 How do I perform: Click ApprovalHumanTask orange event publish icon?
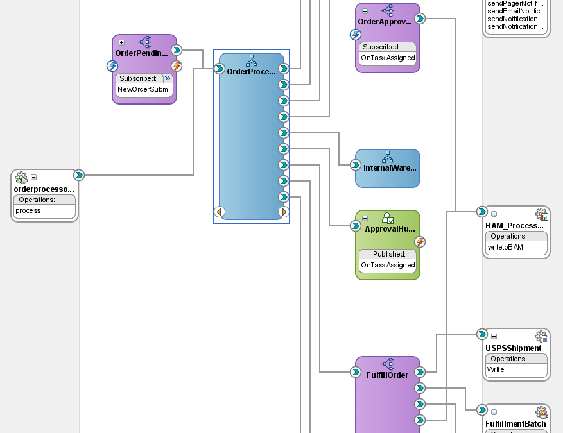(420, 242)
